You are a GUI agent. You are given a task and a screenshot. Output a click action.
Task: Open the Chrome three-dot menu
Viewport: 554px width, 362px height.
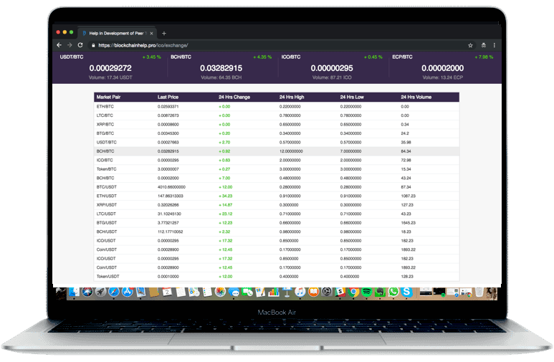(494, 45)
